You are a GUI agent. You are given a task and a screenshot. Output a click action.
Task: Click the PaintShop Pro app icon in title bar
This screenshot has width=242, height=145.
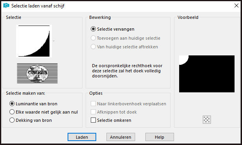click(6, 6)
